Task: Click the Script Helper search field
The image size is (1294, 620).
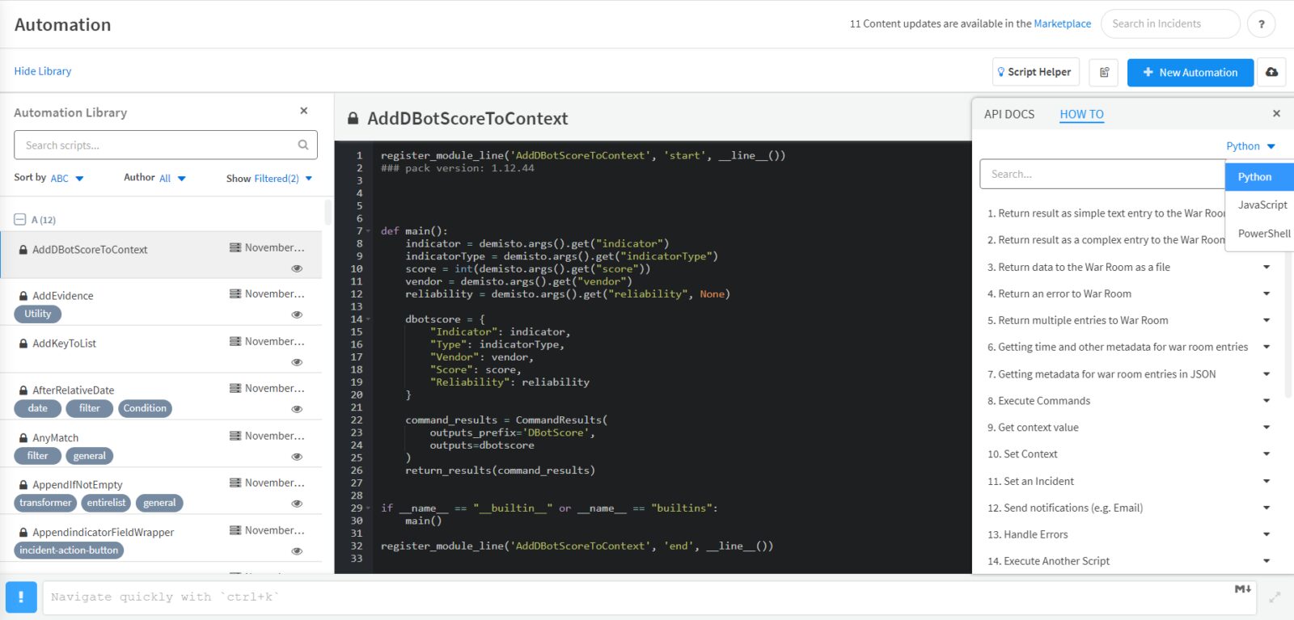Action: pos(1102,174)
